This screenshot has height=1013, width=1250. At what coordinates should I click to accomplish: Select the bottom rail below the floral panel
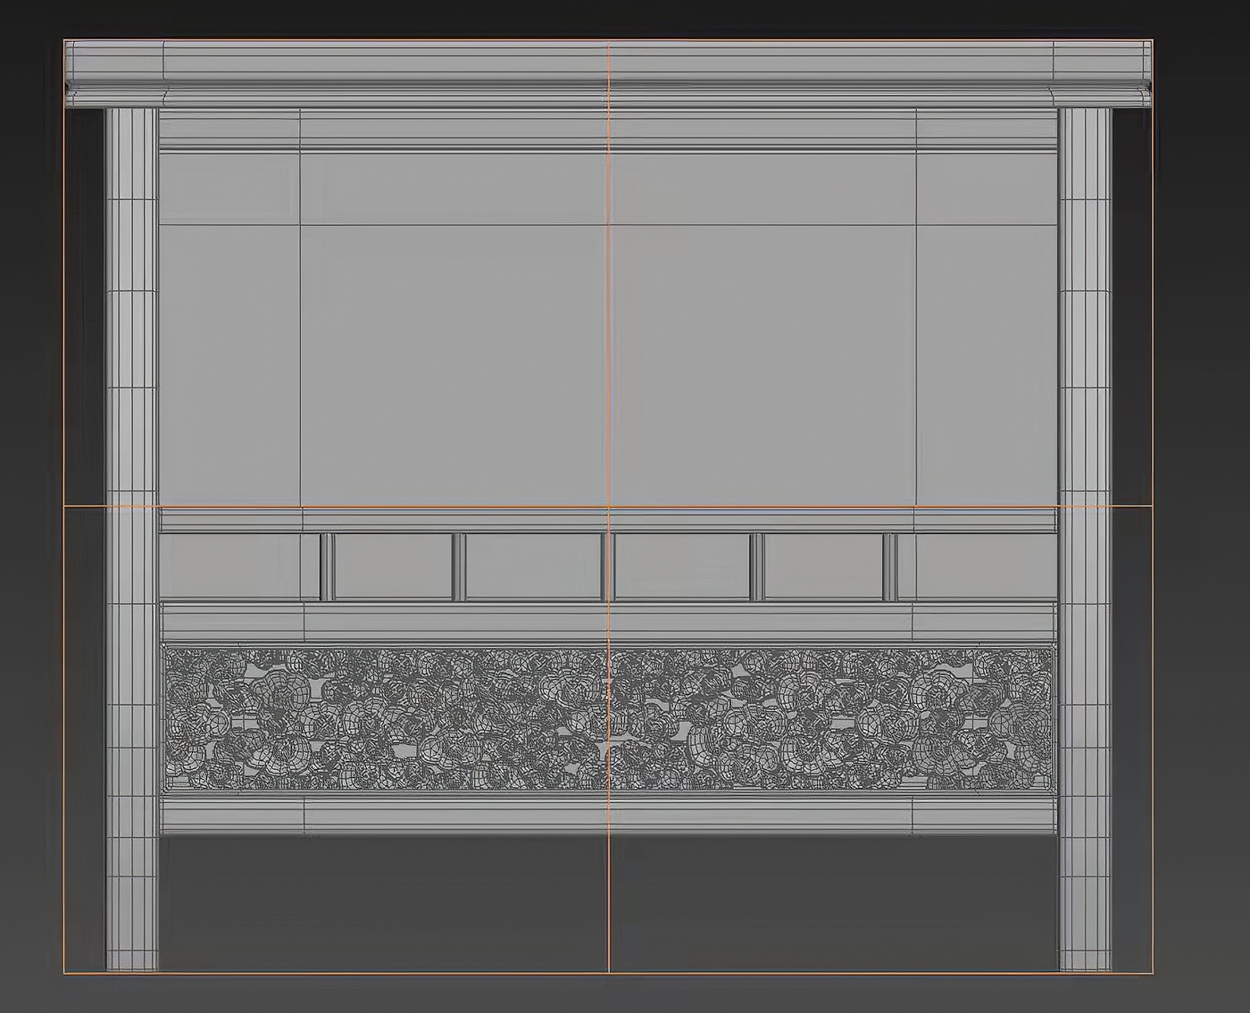tap(608, 815)
